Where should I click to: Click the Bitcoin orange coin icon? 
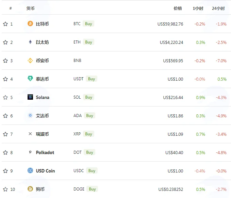click(x=30, y=23)
